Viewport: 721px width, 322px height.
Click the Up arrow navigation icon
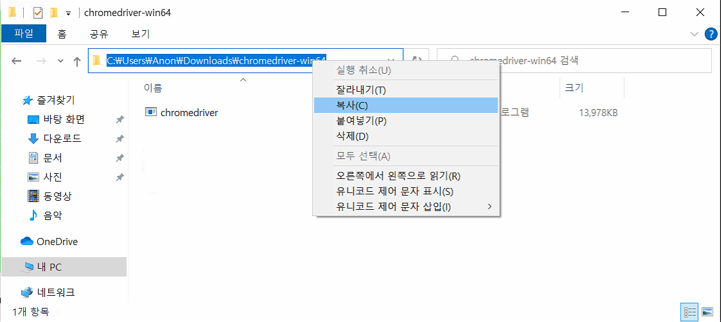pos(77,61)
